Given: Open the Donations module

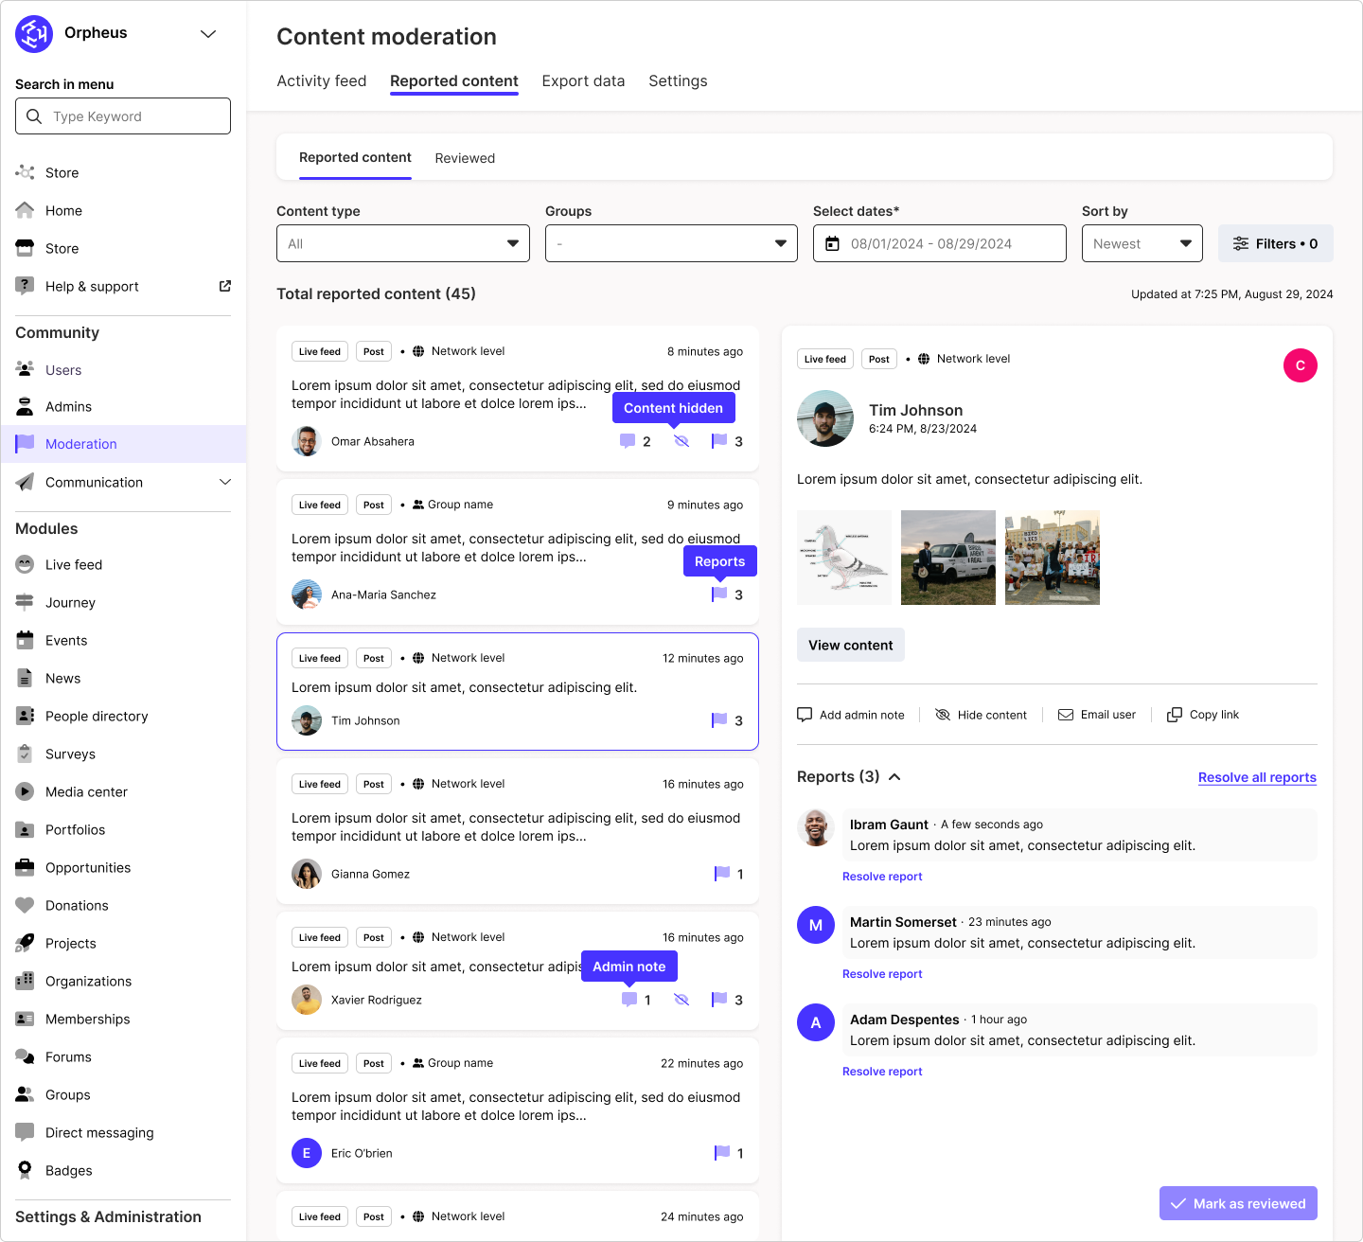Looking at the screenshot, I should tap(77, 906).
